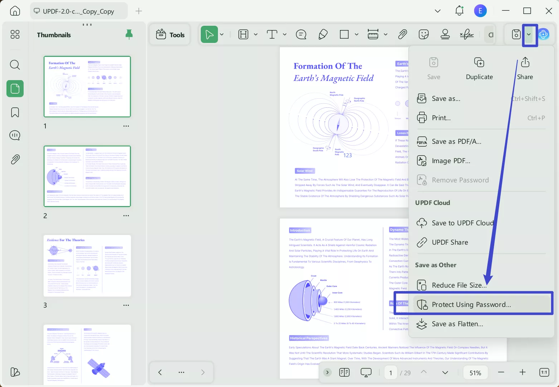Choose Protect Using Password from menu
Screen dimensions: 559x387
471,304
